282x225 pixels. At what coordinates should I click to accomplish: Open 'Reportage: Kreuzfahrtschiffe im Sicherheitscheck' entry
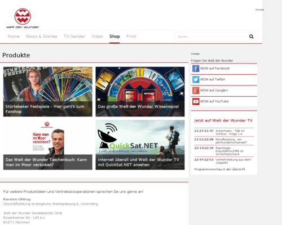coord(230,151)
